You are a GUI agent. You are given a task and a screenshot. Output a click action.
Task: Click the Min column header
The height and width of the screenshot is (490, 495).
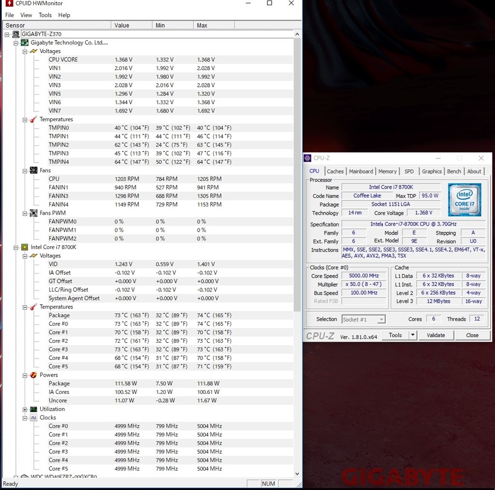[173, 25]
